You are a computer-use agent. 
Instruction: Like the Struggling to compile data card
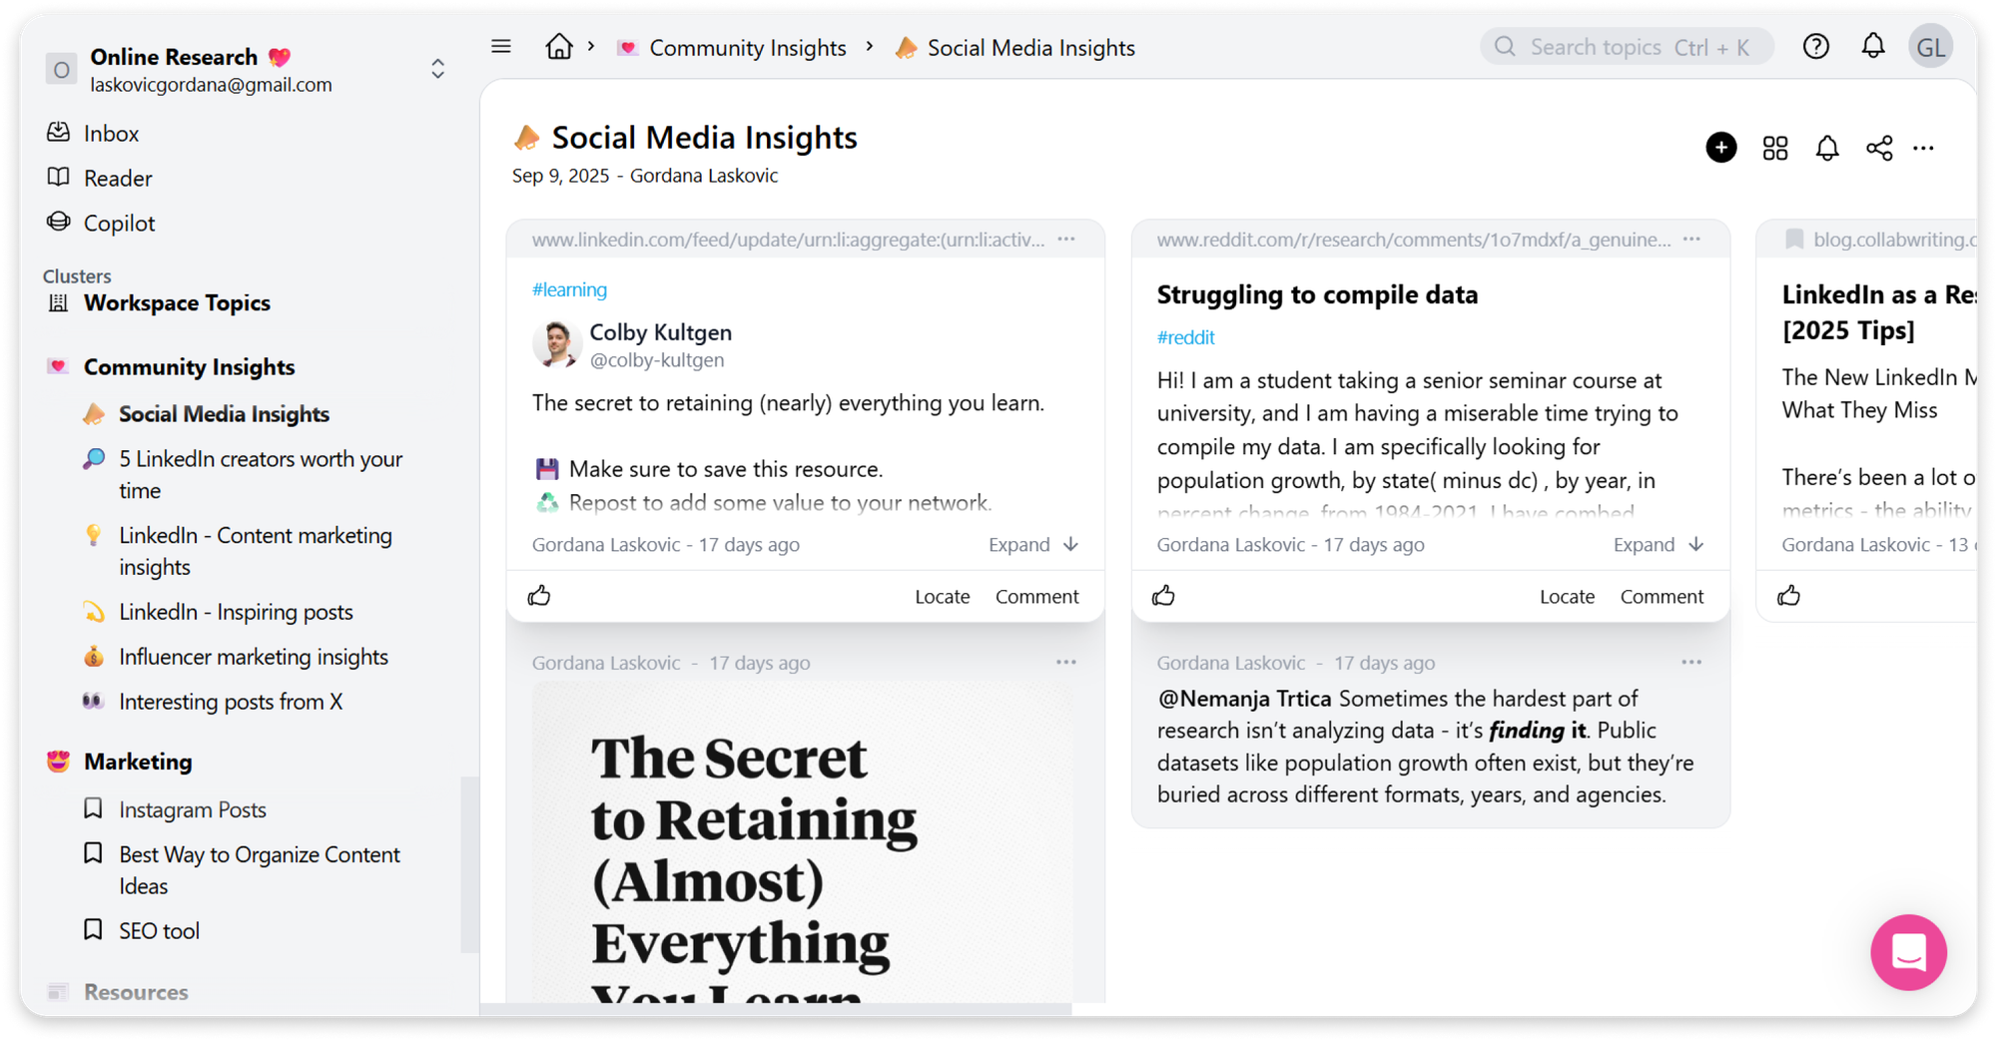tap(1163, 596)
